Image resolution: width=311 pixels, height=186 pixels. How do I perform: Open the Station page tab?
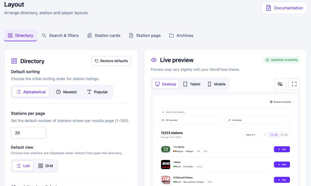145,35
